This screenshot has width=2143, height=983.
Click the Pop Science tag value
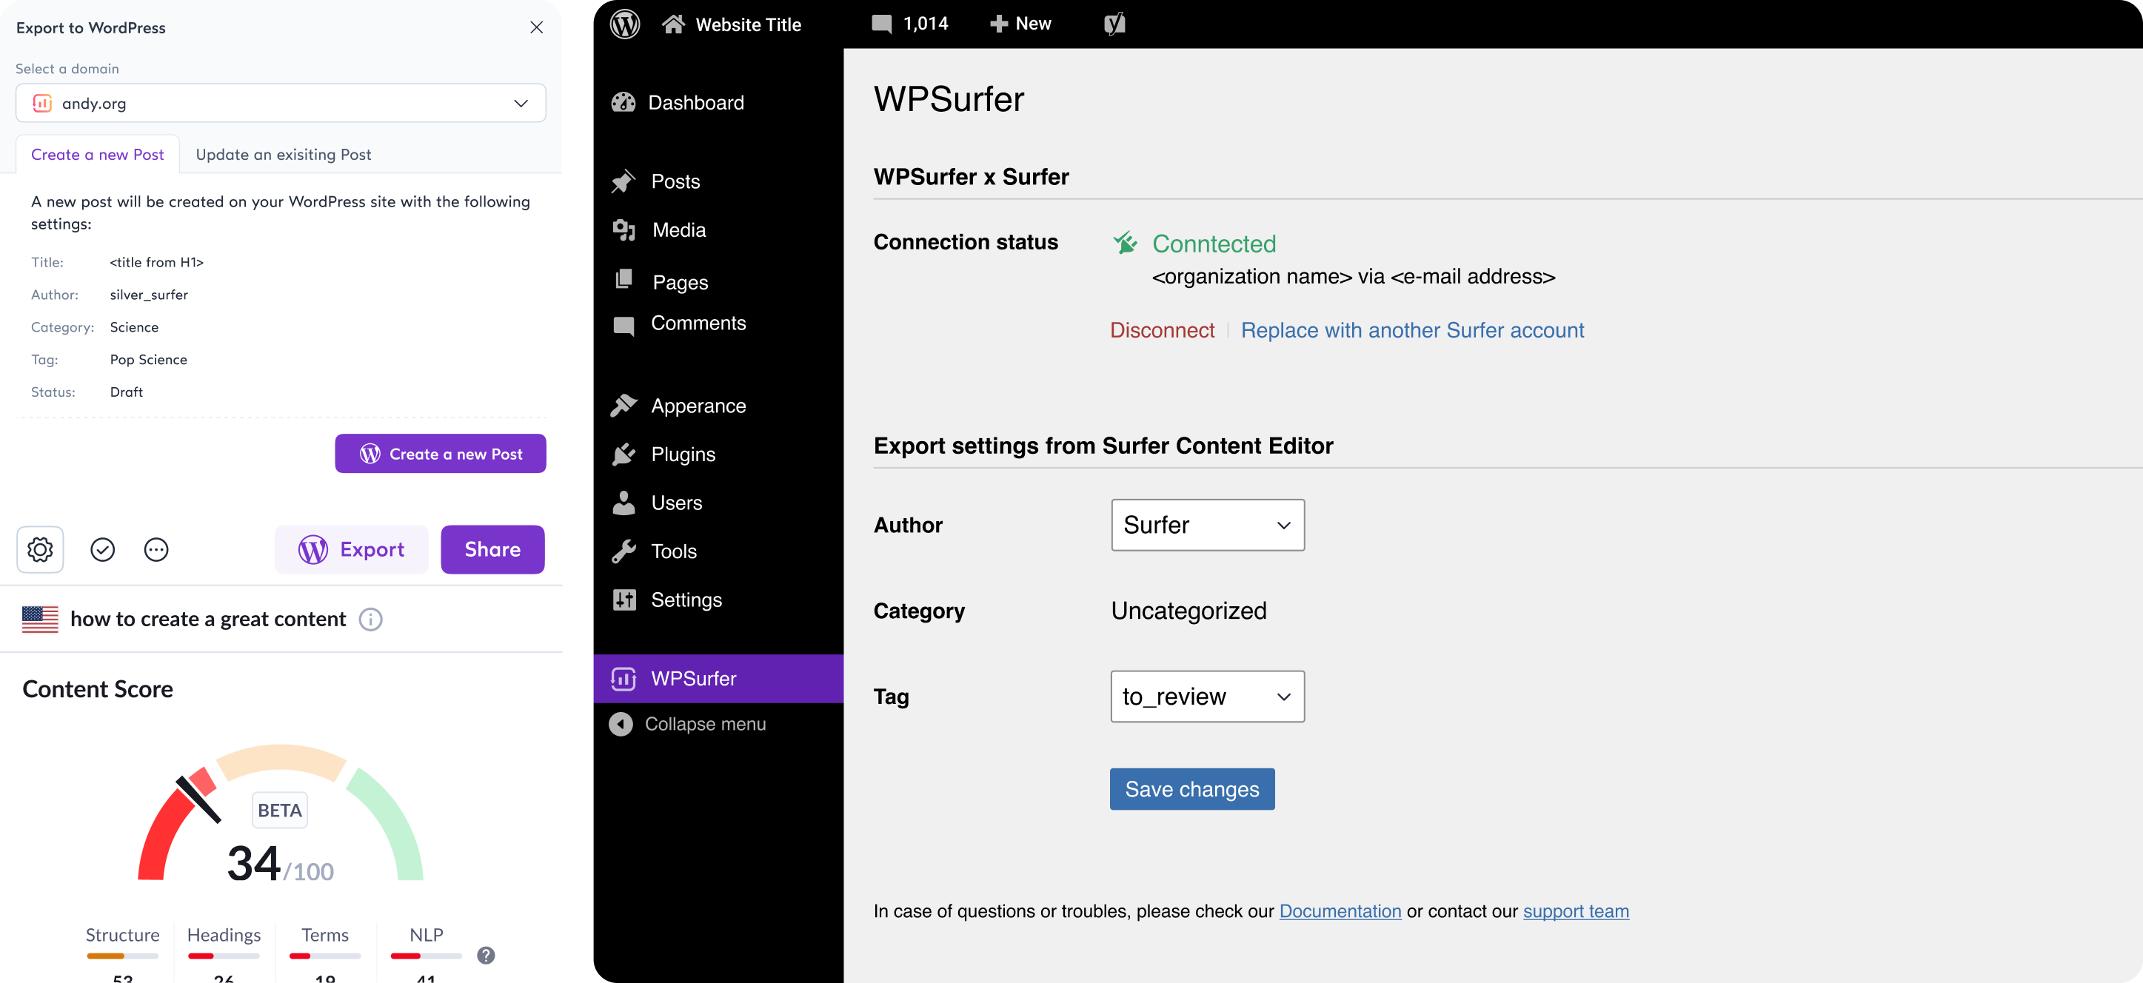[x=148, y=359]
